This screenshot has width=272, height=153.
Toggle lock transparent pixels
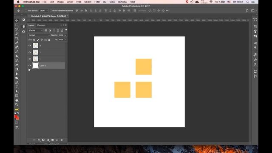(x=34, y=40)
